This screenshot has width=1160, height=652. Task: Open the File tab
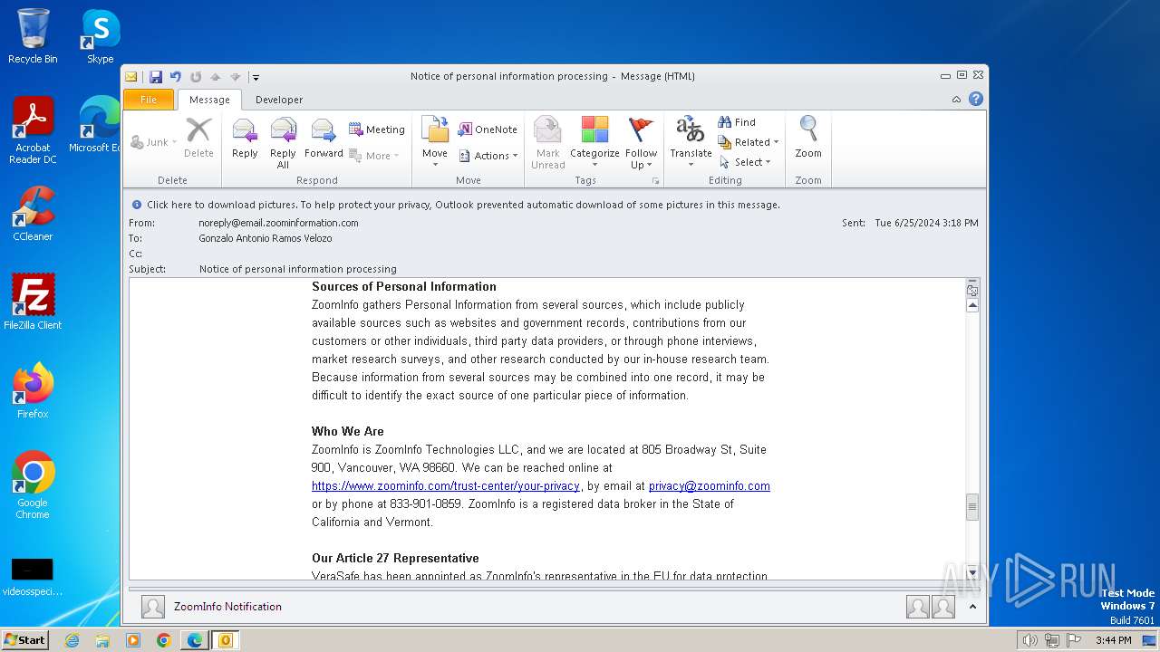point(149,100)
